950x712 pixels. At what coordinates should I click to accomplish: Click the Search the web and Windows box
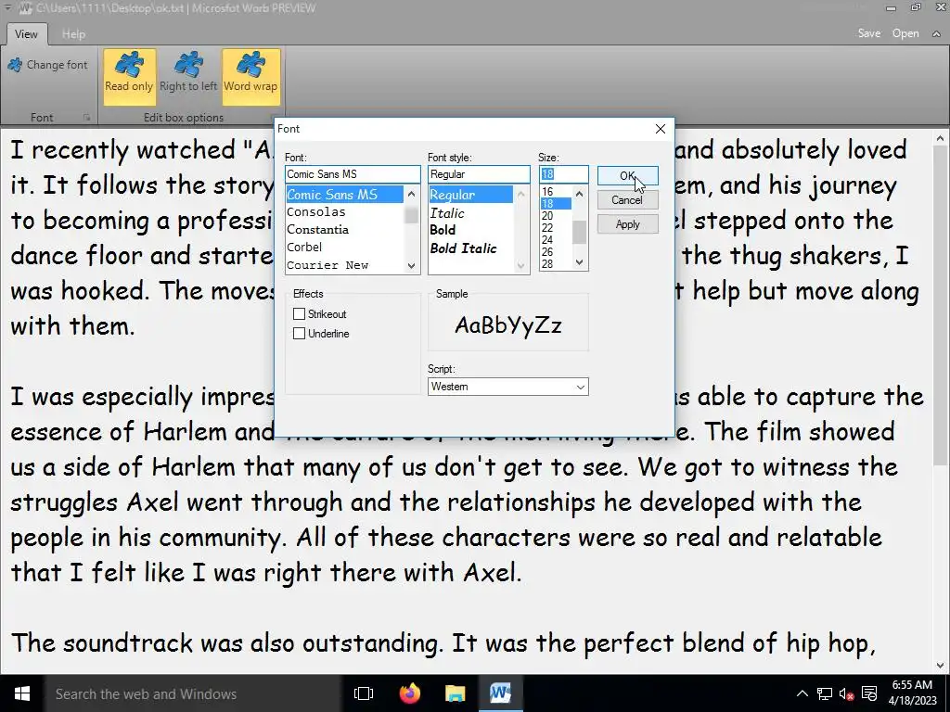[193, 693]
